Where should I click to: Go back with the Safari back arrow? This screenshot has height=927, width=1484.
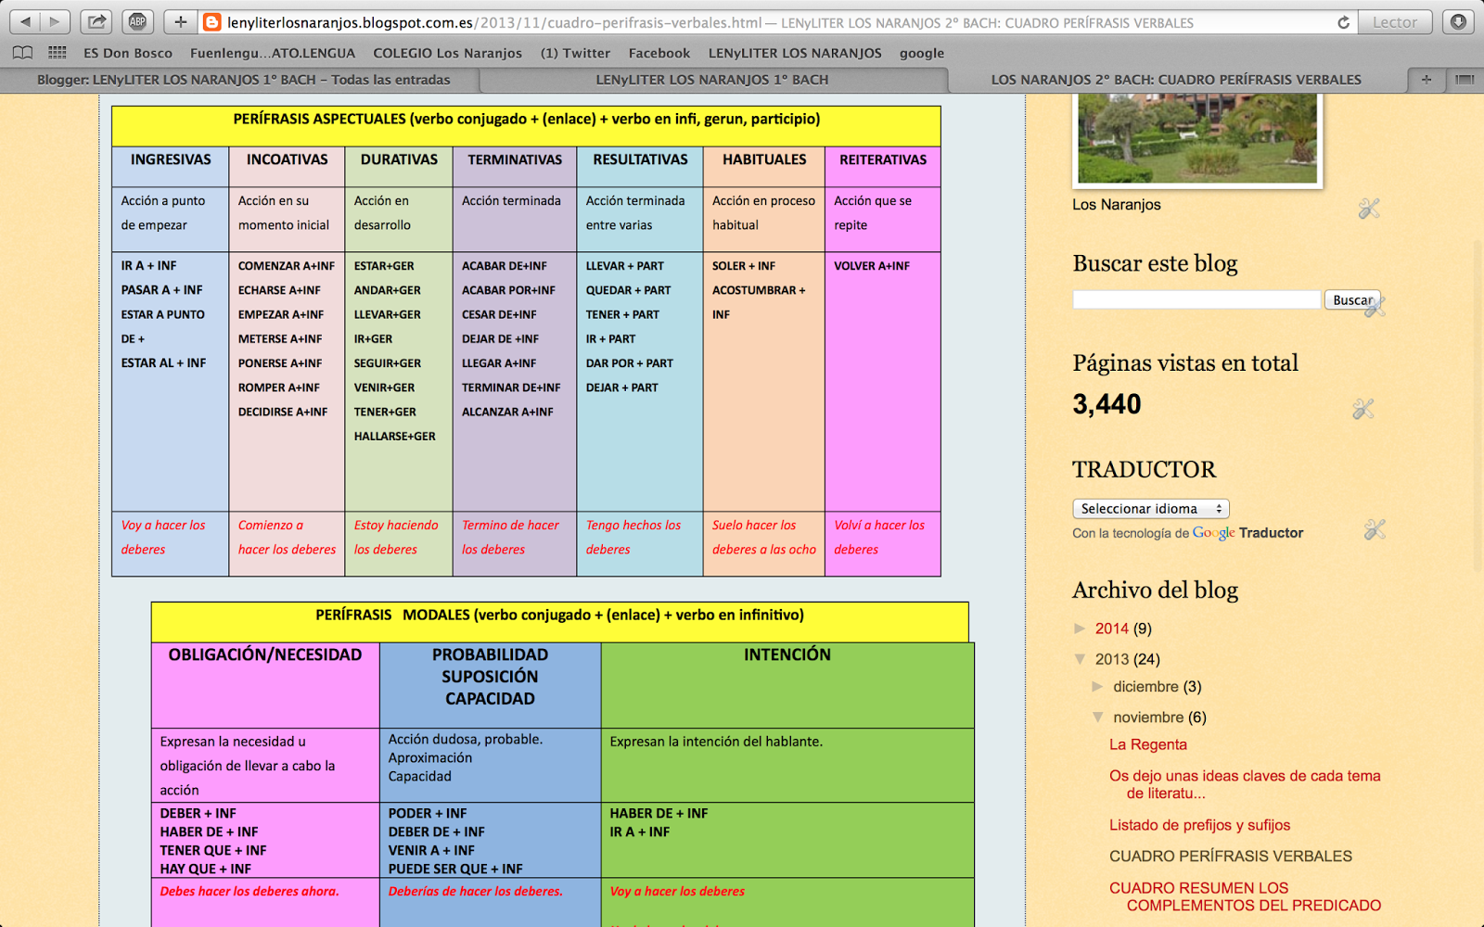tap(25, 21)
